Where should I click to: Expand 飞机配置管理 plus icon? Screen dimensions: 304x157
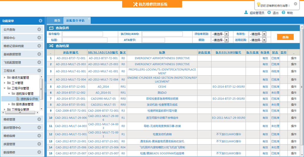click(x=39, y=62)
